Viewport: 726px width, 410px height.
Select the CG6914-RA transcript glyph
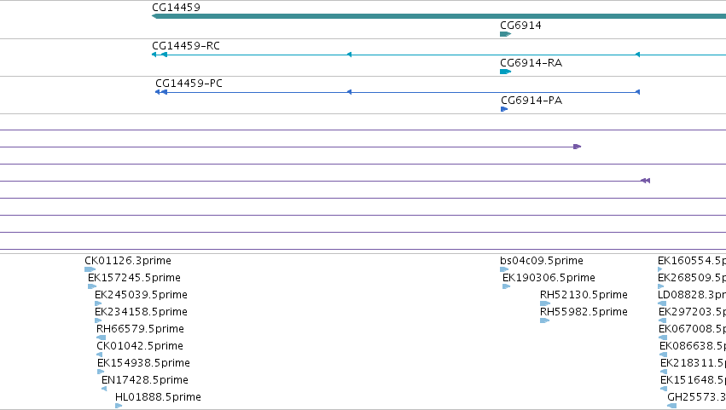click(505, 72)
